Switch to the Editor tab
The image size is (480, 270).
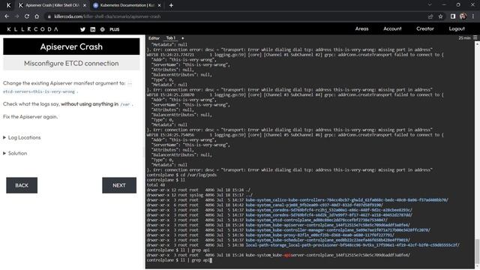coord(154,38)
